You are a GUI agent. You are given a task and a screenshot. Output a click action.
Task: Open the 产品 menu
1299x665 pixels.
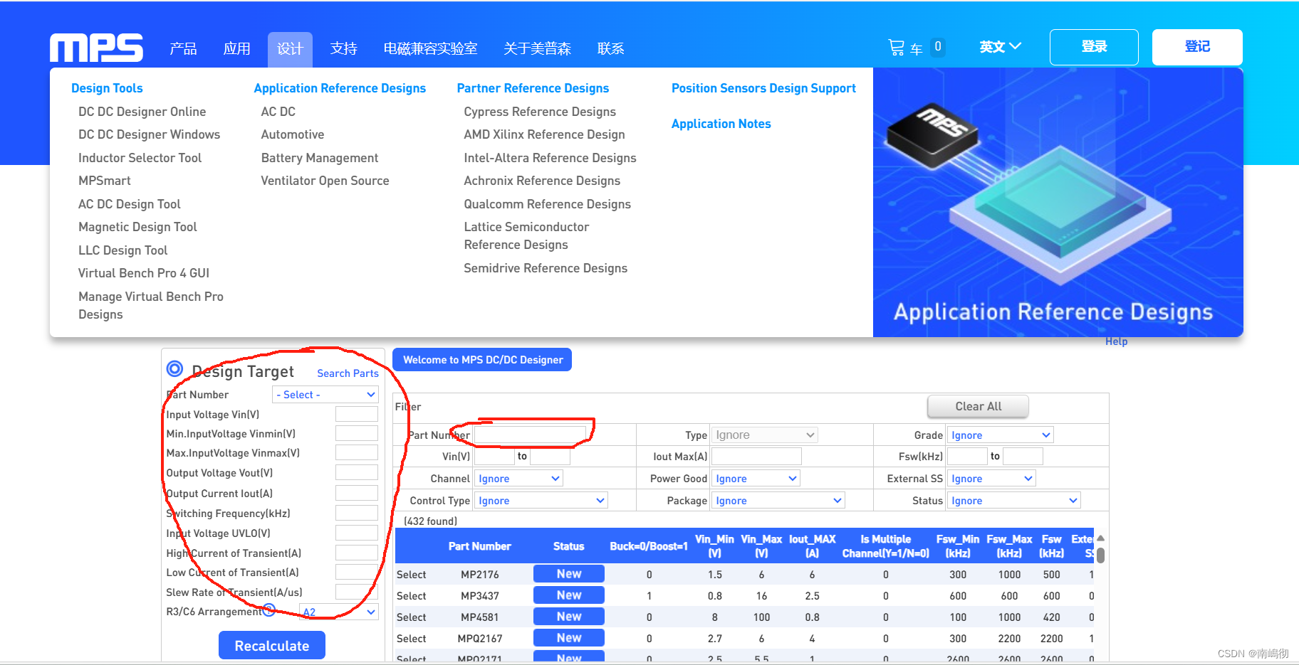[183, 48]
